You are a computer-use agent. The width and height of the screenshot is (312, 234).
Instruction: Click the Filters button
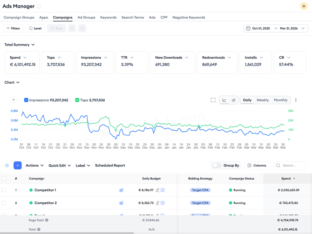13,28
